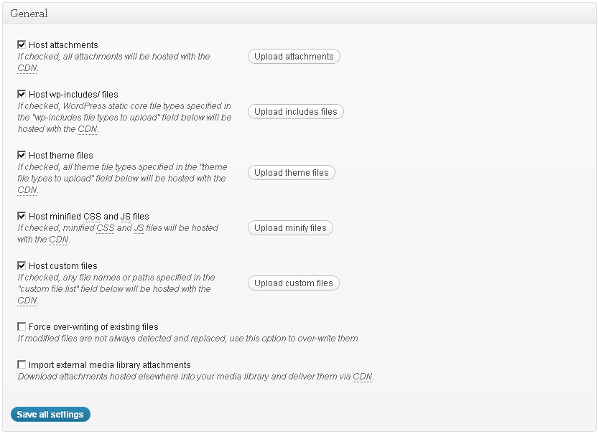Image resolution: width=599 pixels, height=434 pixels.
Task: Uncheck Host minified CSS and JS files
Action: click(x=22, y=216)
